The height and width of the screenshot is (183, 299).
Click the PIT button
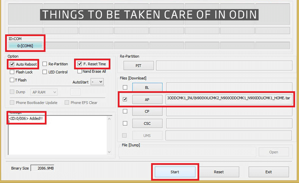coord(139,66)
